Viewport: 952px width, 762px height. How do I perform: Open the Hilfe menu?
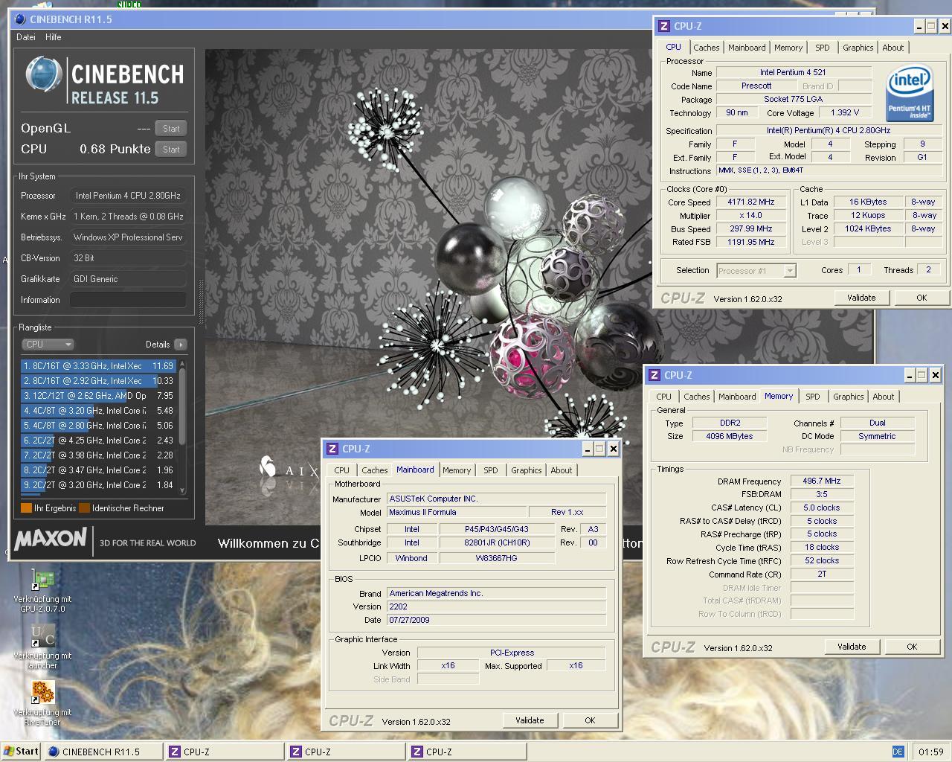coord(54,37)
